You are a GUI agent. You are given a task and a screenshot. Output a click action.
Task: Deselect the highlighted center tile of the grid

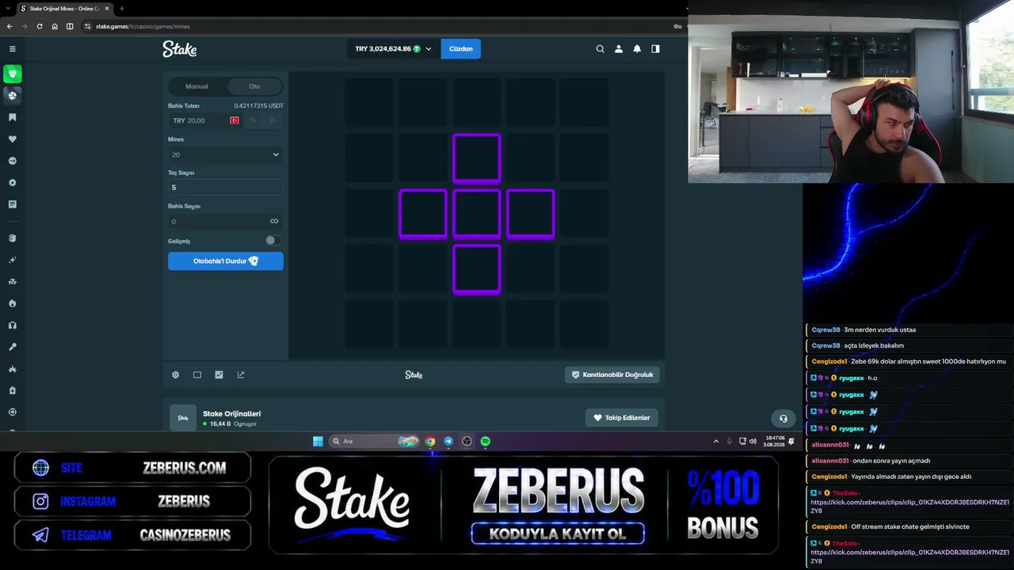(x=477, y=214)
